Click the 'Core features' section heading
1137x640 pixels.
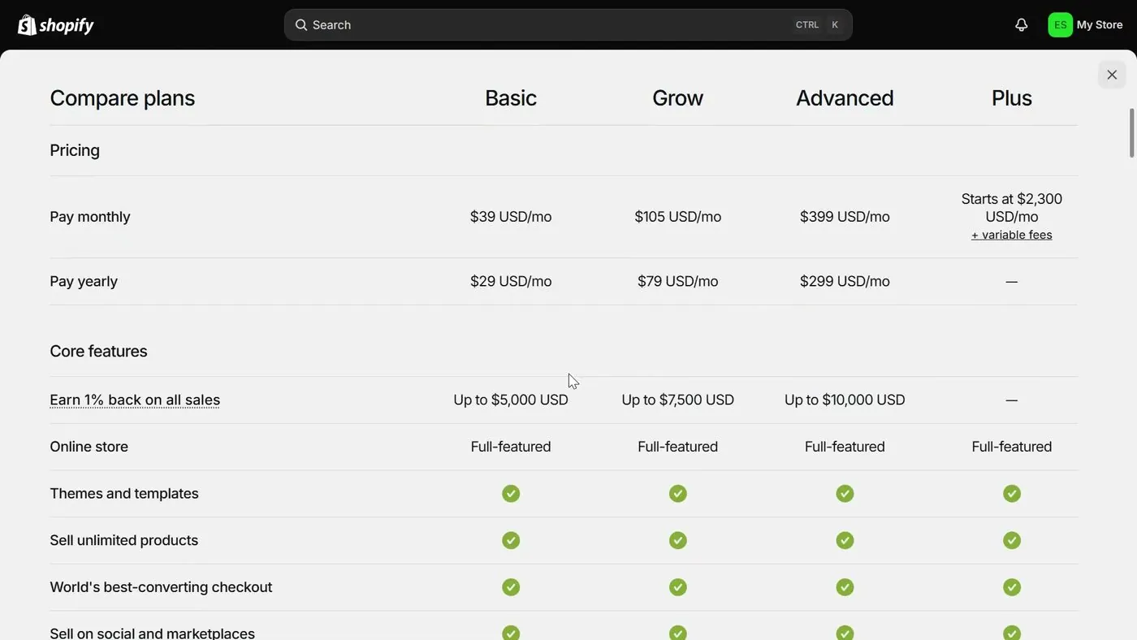click(x=98, y=351)
